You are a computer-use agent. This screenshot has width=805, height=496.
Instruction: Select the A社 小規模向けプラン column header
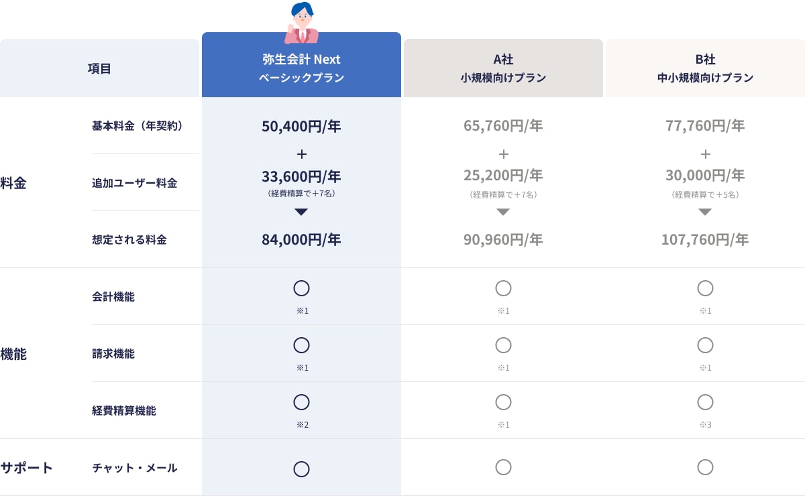[503, 68]
